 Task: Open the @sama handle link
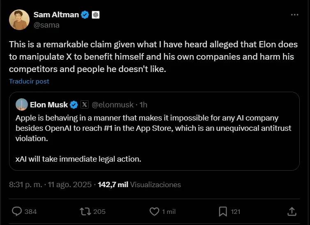[x=46, y=25]
